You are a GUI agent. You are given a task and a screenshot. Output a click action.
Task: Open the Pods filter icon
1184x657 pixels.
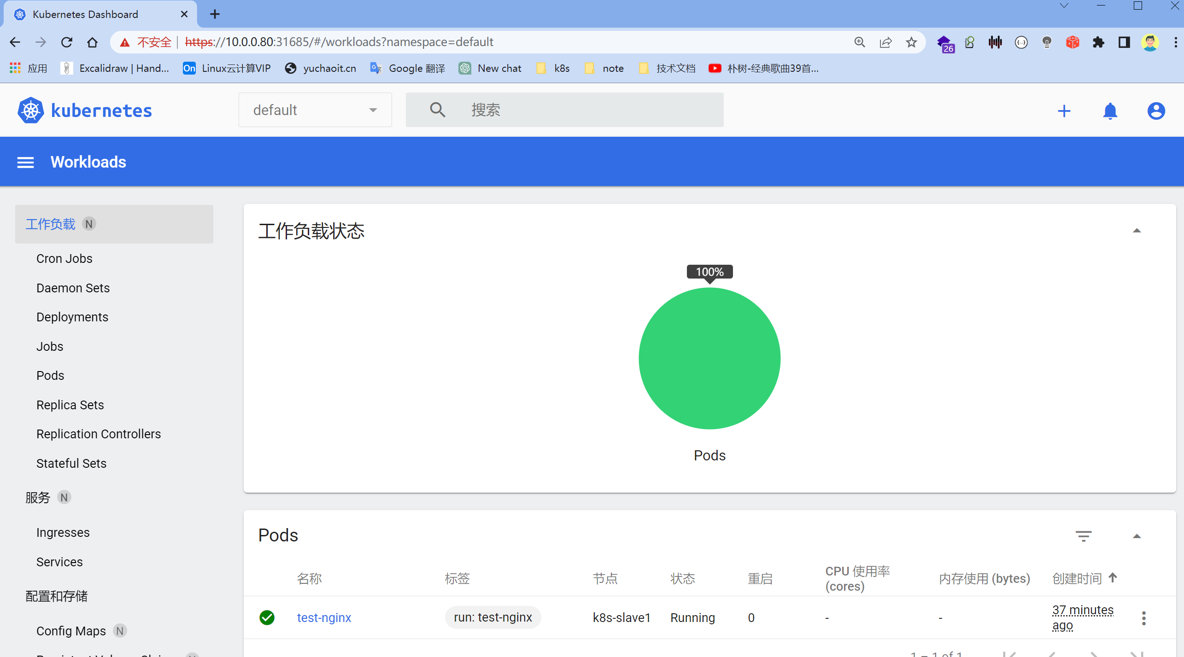[x=1083, y=536]
